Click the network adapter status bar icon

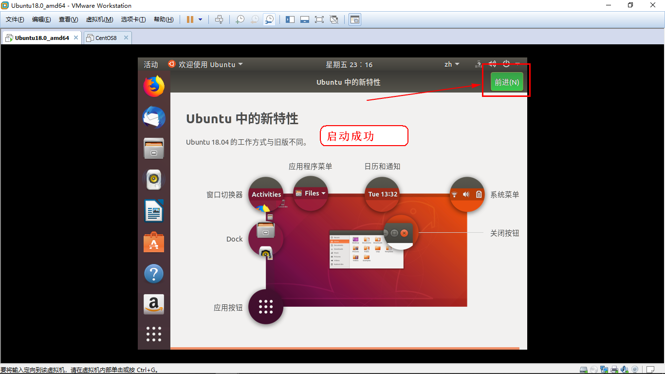point(604,370)
